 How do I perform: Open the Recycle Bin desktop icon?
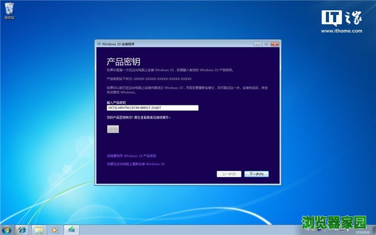coord(9,10)
